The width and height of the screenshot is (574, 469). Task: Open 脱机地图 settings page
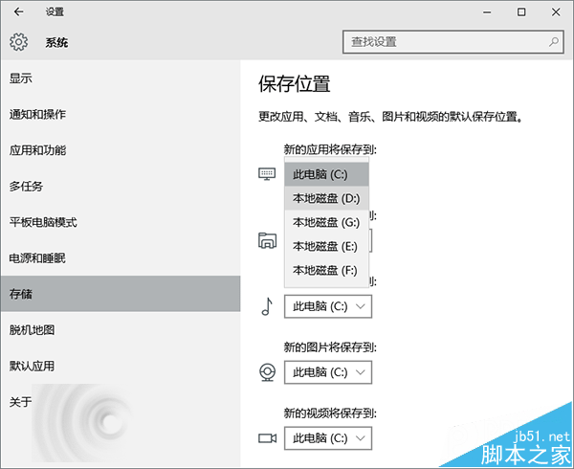click(121, 330)
